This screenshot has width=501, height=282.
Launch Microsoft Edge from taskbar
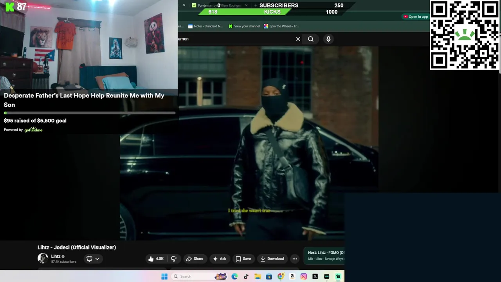click(234, 277)
